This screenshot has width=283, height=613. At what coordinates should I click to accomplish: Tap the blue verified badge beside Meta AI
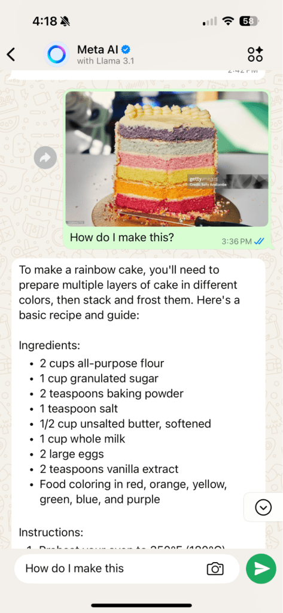(x=126, y=49)
